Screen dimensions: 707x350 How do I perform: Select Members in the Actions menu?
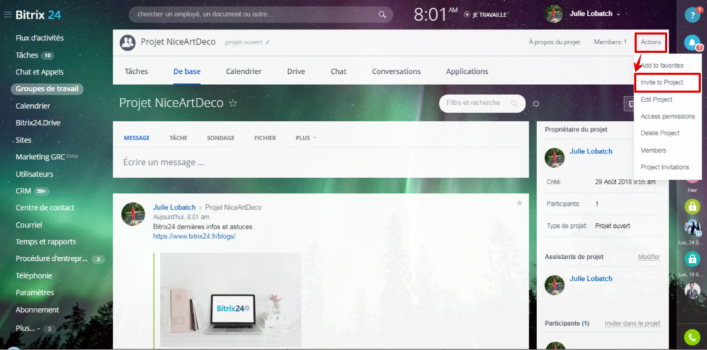[x=653, y=150]
